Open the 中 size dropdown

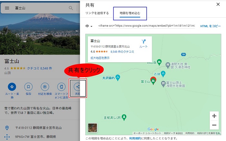pyautogui.click(x=89, y=26)
